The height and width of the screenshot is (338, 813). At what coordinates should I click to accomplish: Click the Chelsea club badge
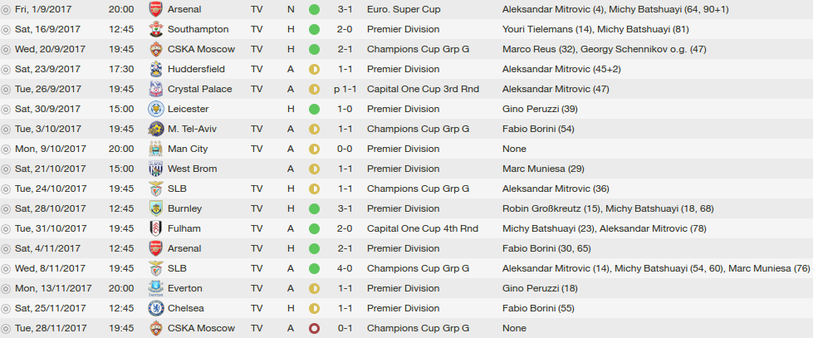[x=156, y=308]
